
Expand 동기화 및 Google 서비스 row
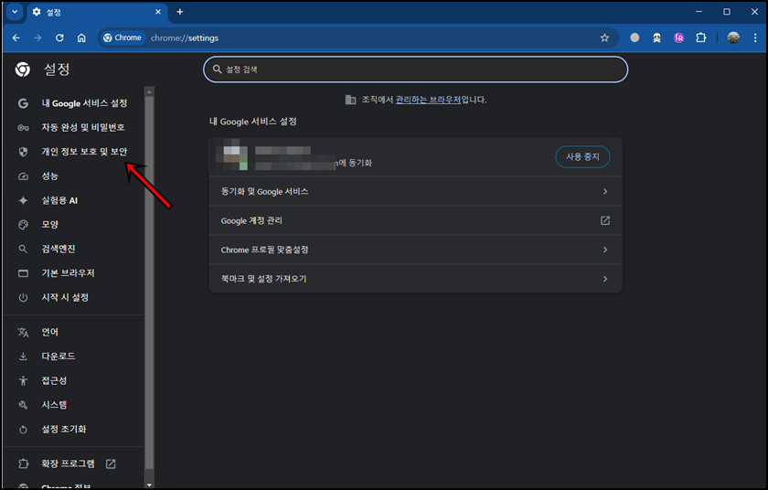415,191
